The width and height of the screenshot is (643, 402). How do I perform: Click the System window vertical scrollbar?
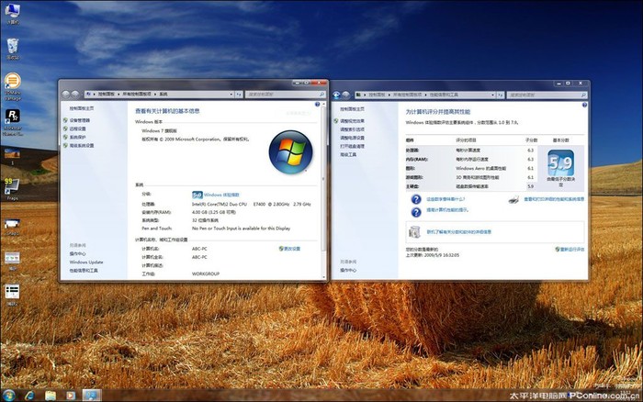point(323,191)
